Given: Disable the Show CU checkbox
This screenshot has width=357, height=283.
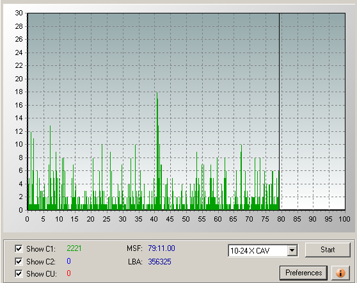Looking at the screenshot, I should click(19, 273).
